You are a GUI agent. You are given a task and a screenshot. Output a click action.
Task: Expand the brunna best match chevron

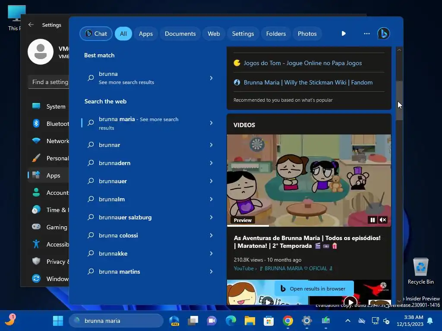point(211,78)
